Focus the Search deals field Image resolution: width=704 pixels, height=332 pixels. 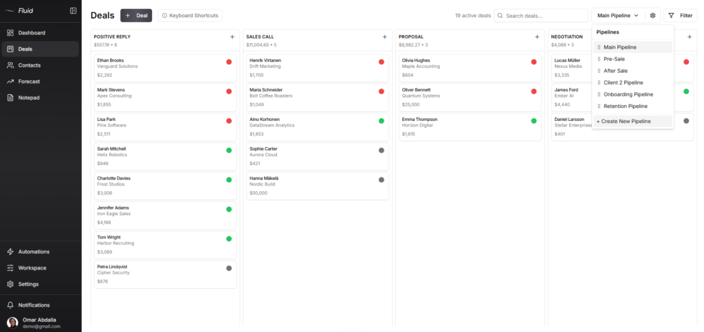[541, 15]
